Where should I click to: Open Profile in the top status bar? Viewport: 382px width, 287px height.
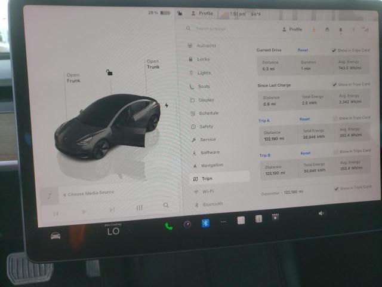[202, 13]
